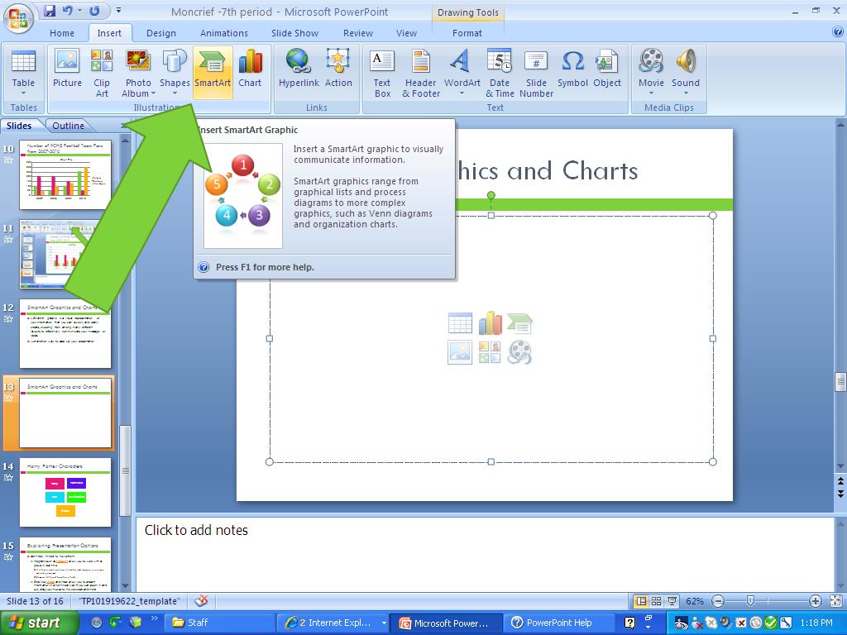This screenshot has height=635, width=847.
Task: Open the Staff folder on the taskbar
Action: point(218,623)
